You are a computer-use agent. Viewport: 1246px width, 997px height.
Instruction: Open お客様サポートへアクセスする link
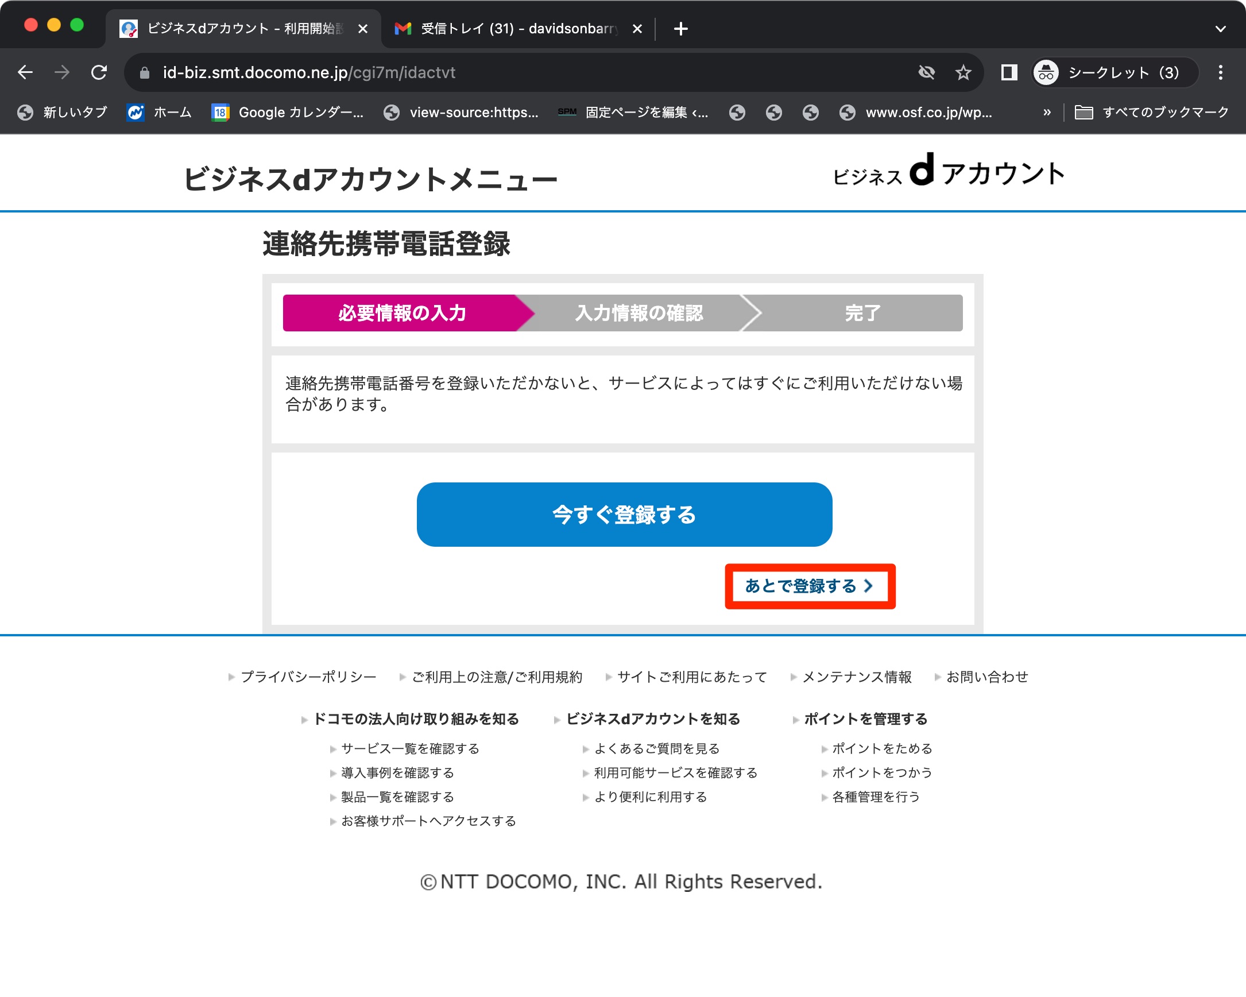(429, 821)
